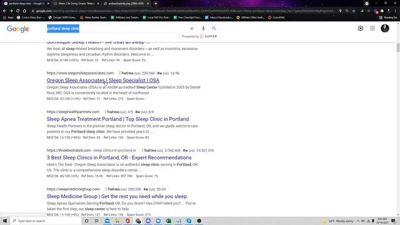Screen dimensions: 400x225
Task: Bookmark this page with the star icon
Action: (354, 11)
